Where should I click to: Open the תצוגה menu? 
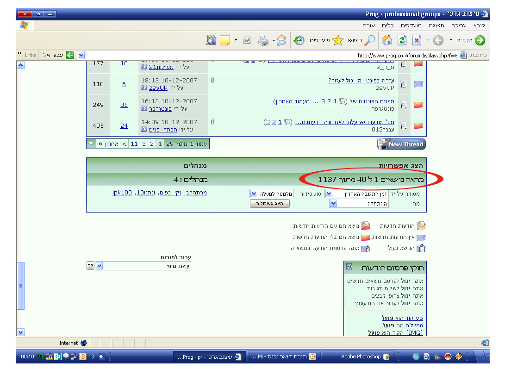point(436,25)
